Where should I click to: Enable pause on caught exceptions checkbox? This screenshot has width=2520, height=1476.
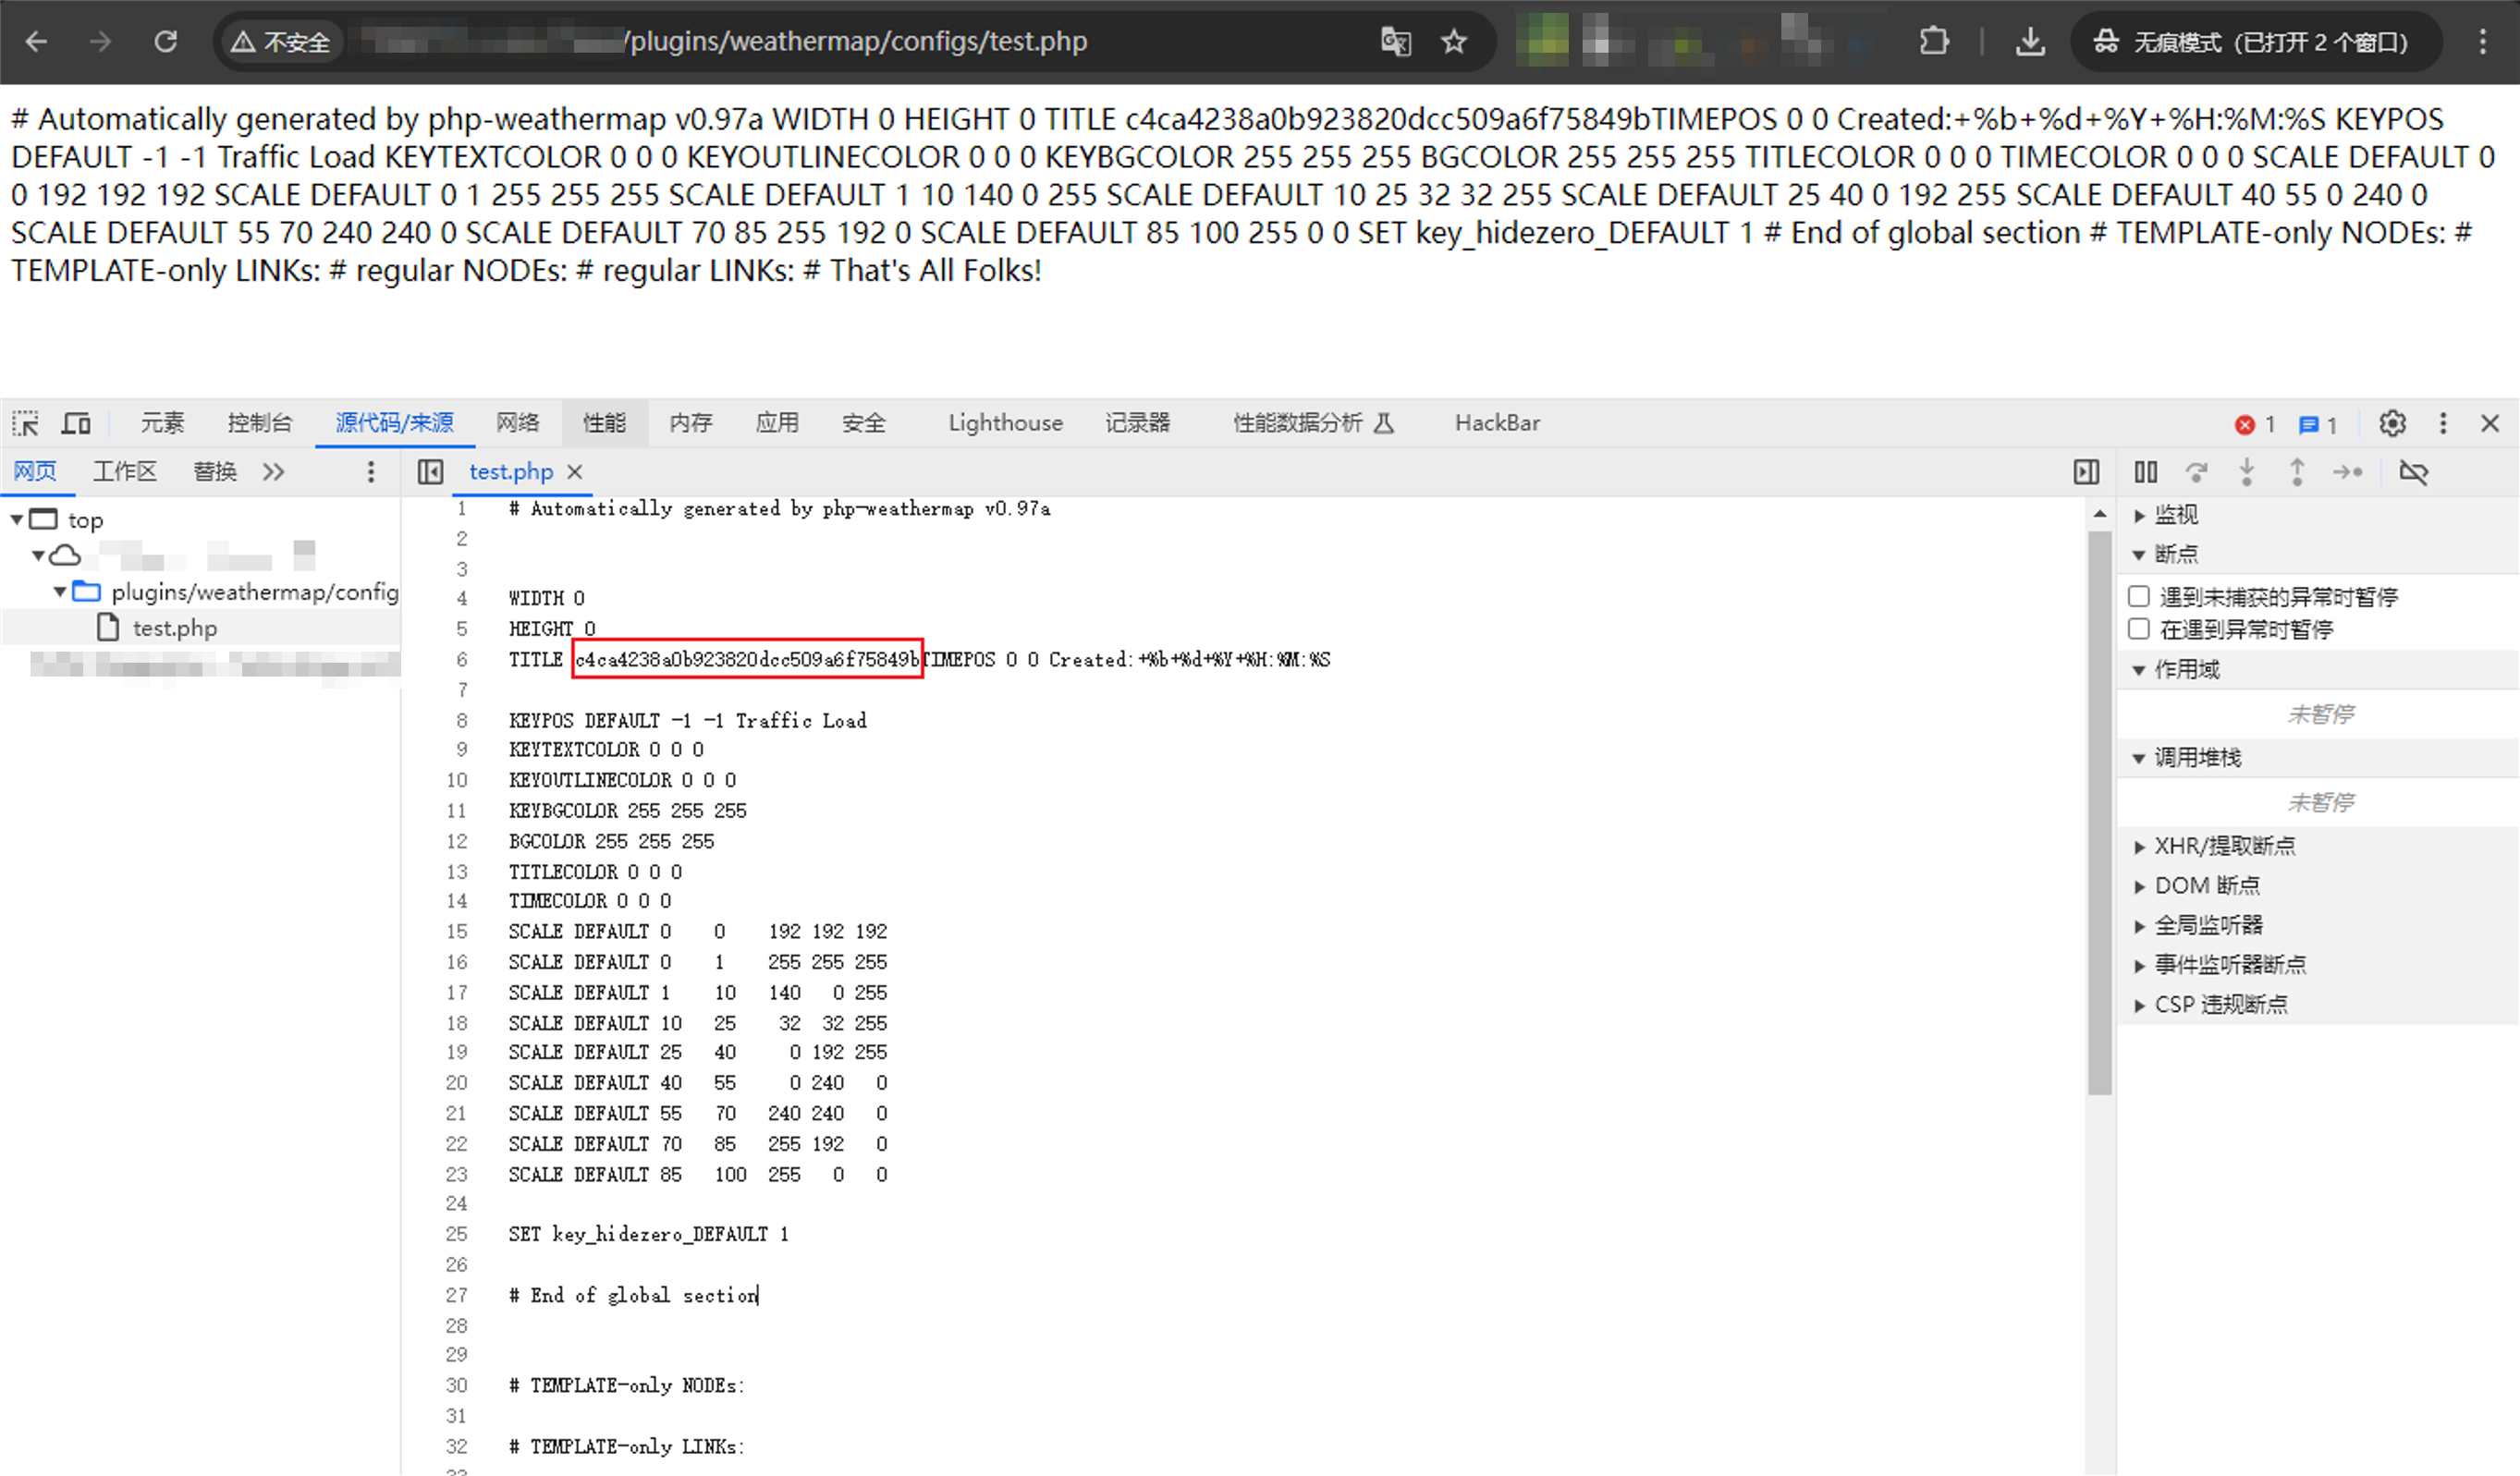pyautogui.click(x=2139, y=629)
